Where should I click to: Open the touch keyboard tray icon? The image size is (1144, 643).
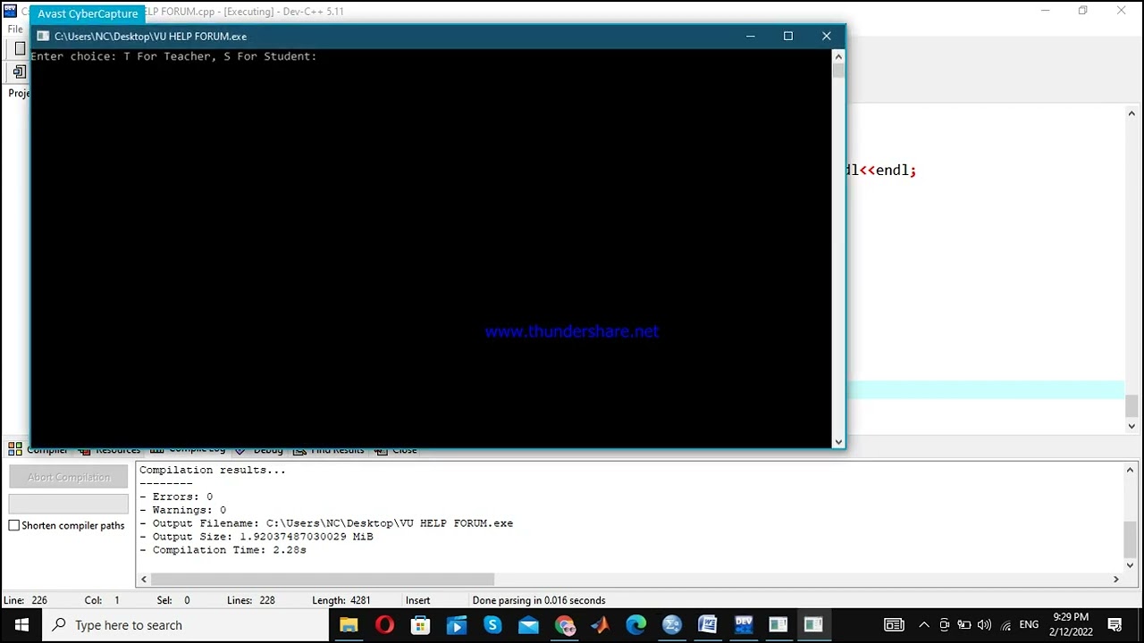tap(894, 625)
